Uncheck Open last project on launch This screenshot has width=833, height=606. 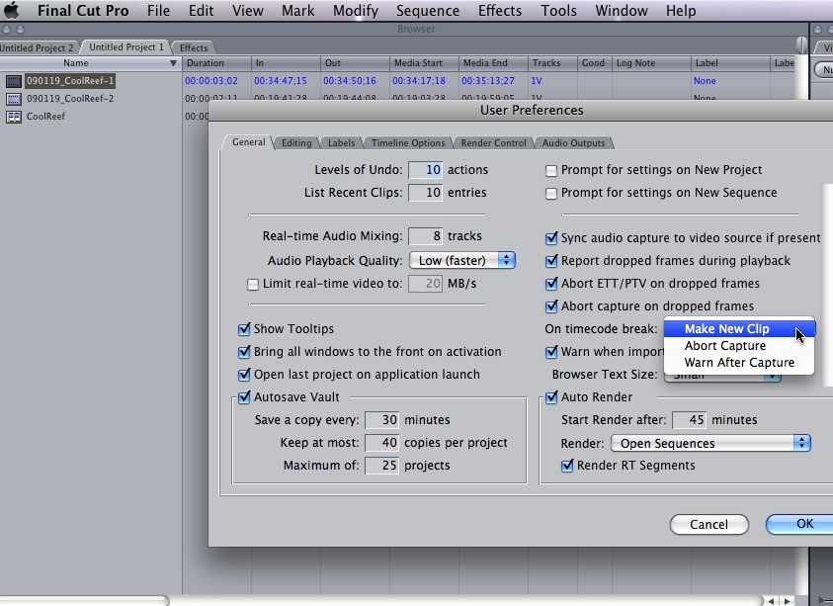(244, 375)
